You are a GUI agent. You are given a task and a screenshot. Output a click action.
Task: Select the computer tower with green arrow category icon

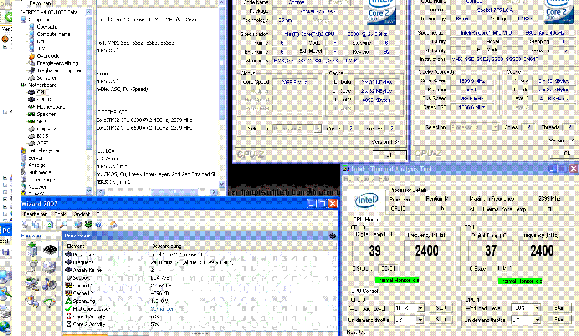[x=32, y=249]
